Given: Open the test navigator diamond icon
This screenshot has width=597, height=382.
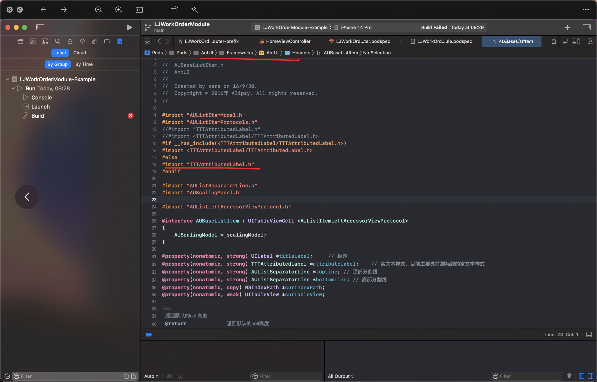Looking at the screenshot, I should click(x=82, y=41).
